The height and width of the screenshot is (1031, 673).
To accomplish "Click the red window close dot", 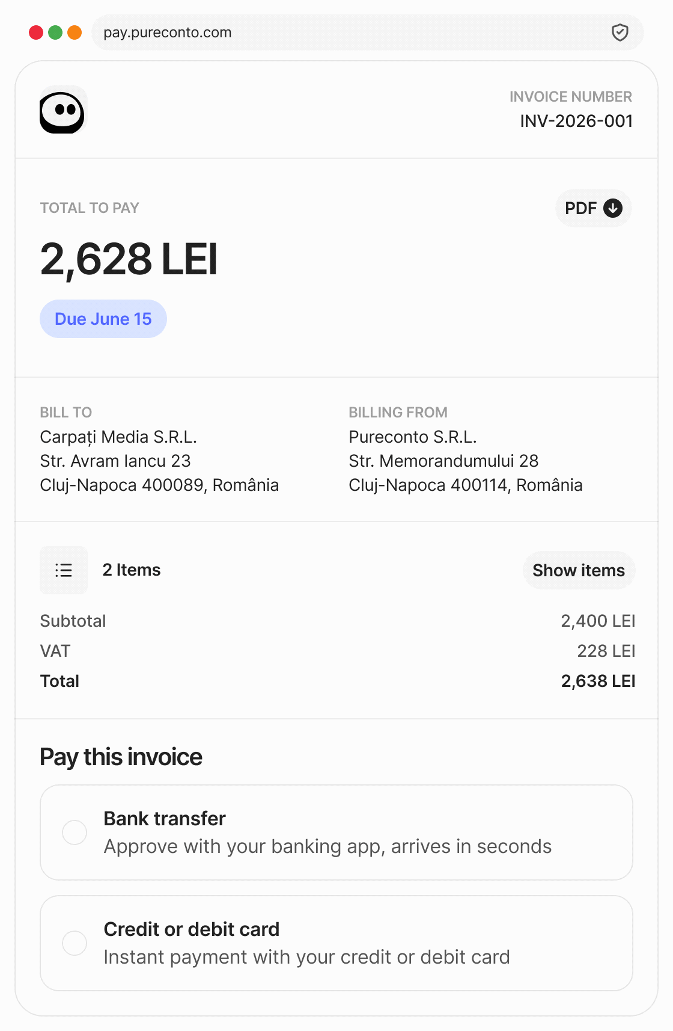I will pos(36,32).
